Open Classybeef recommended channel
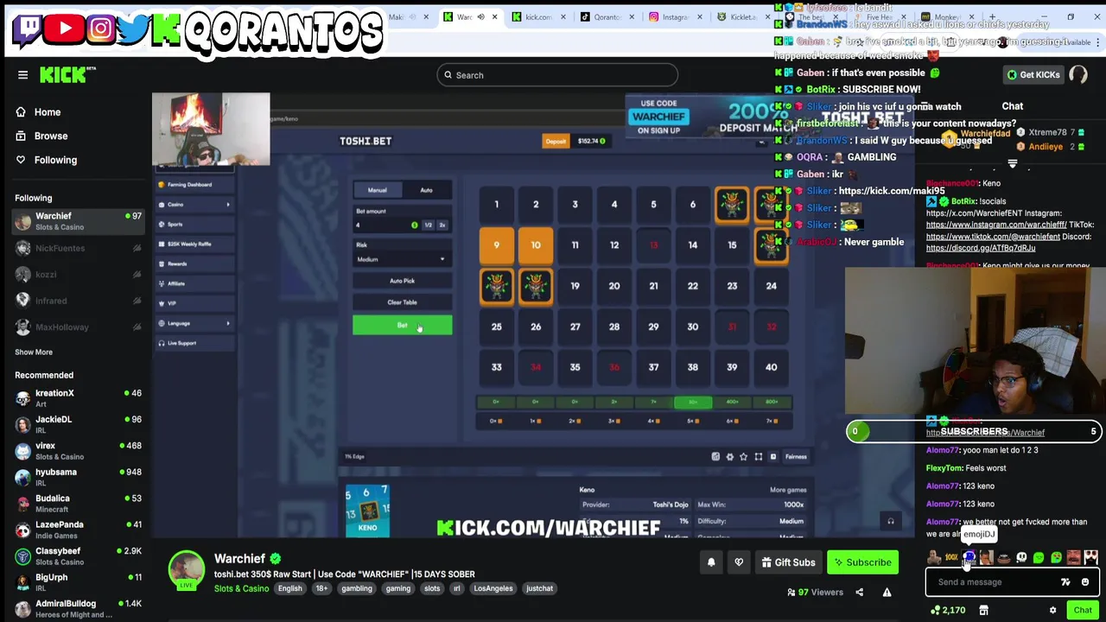The image size is (1106, 622). [x=76, y=555]
